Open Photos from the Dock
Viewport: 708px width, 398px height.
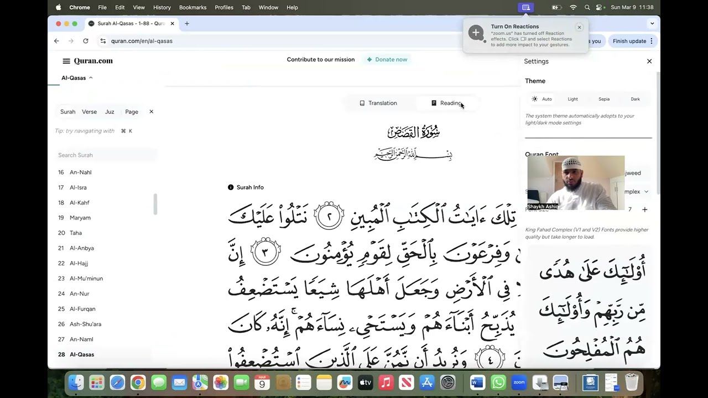pyautogui.click(x=221, y=383)
